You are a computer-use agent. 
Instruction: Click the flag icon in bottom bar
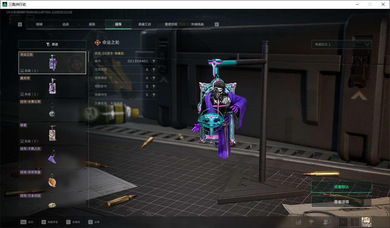[x=311, y=222]
